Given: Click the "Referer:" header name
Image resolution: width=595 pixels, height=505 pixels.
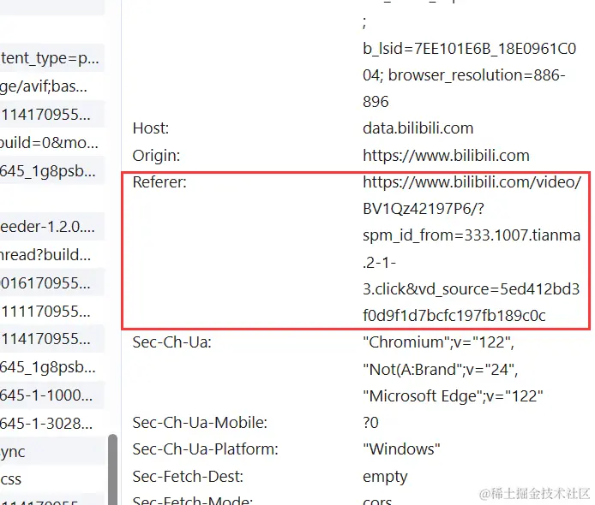Looking at the screenshot, I should (159, 182).
